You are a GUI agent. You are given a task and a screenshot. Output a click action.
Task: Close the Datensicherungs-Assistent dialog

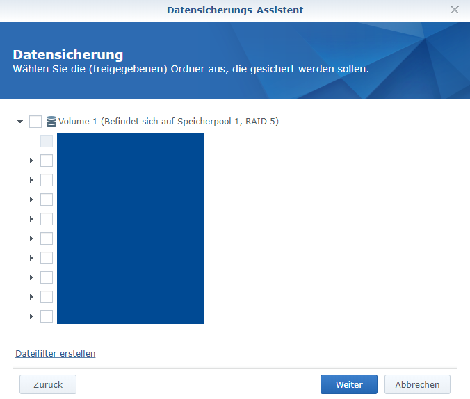[x=455, y=10]
